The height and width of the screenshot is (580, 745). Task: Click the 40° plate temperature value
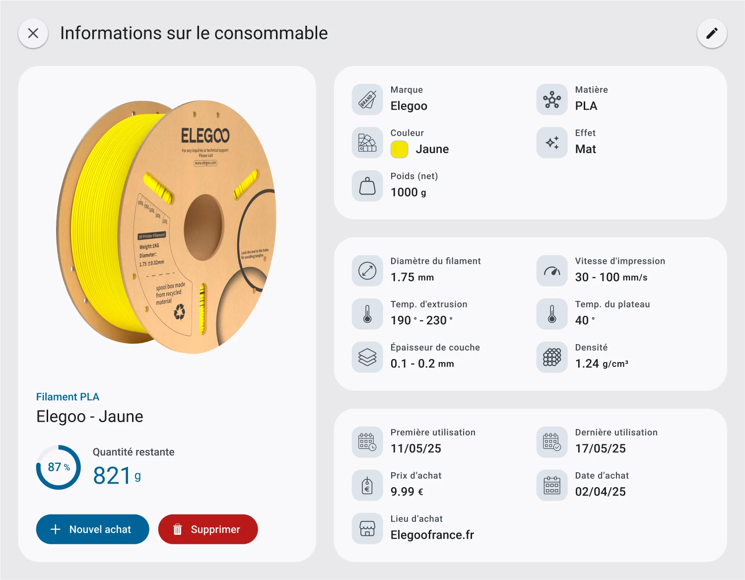(585, 320)
